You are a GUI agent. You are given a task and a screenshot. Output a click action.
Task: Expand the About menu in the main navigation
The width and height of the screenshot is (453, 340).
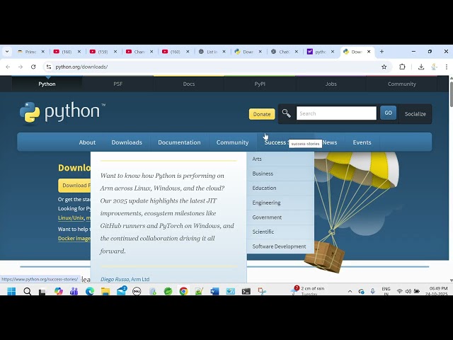87,142
